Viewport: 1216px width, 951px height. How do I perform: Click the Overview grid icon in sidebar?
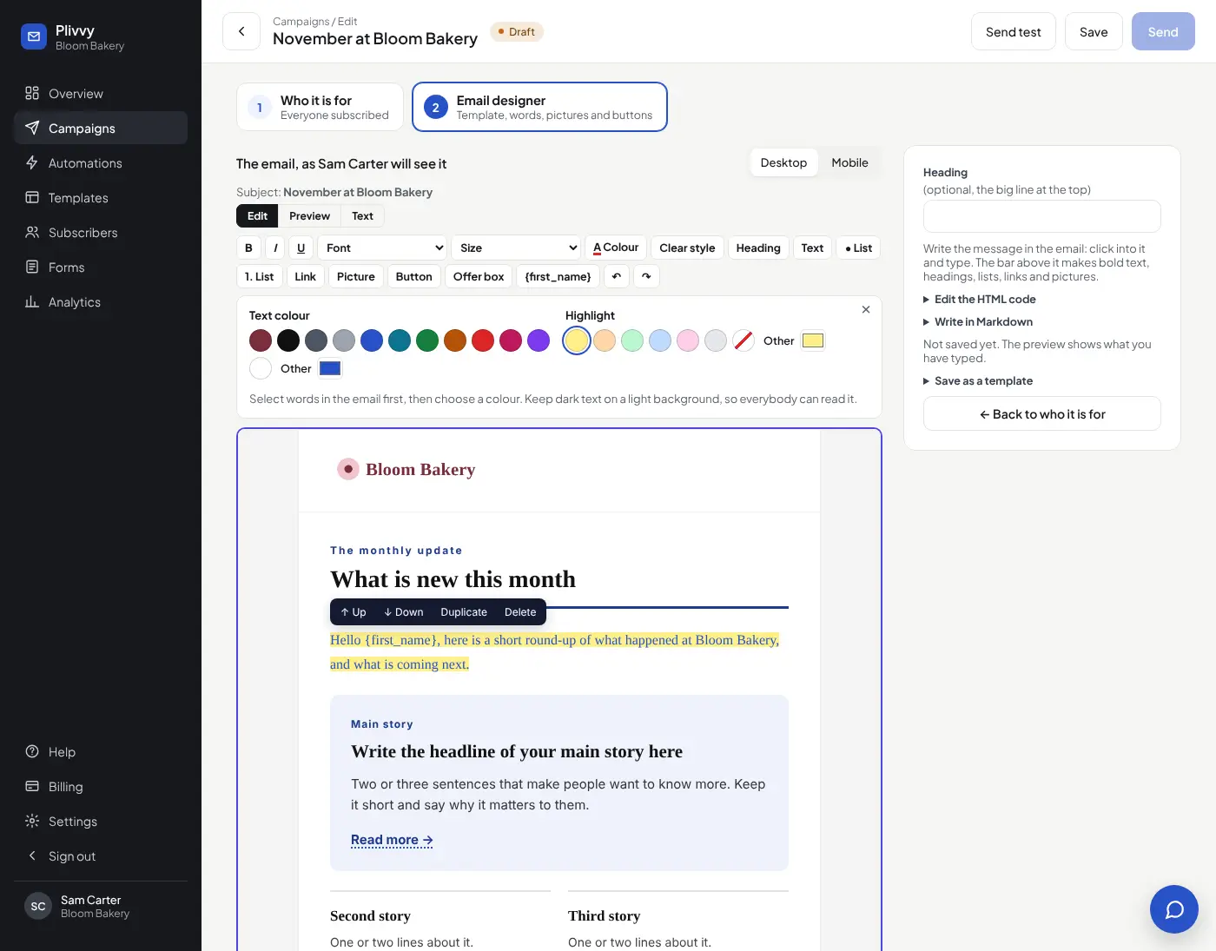(x=32, y=93)
